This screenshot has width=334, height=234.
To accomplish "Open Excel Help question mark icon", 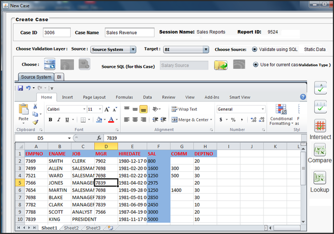I will click(303, 97).
